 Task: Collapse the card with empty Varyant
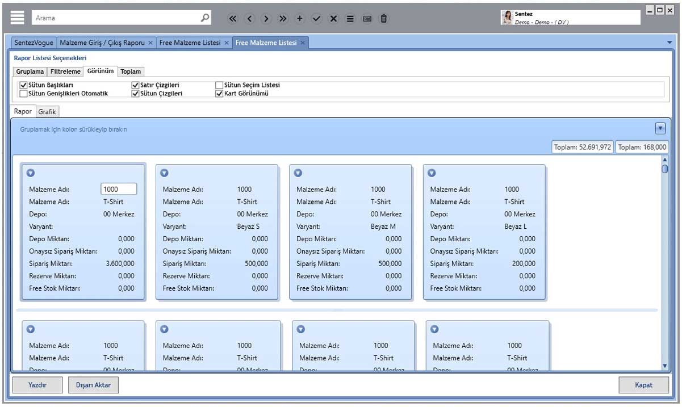click(31, 173)
